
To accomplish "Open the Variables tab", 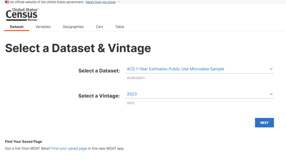I will pos(43,27).
